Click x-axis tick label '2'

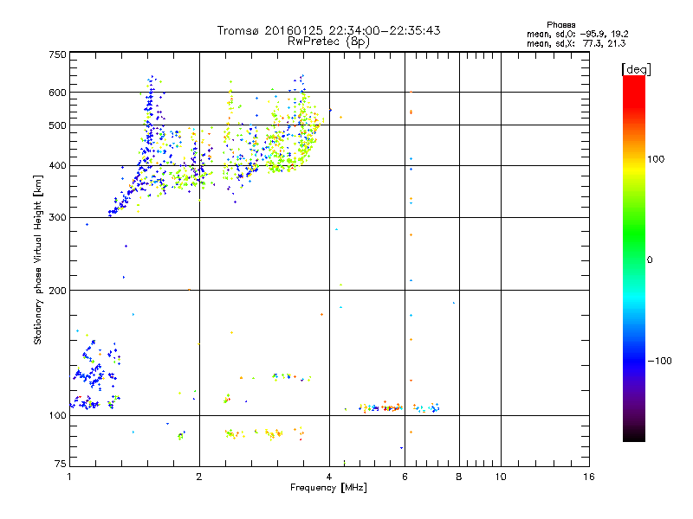pos(199,477)
